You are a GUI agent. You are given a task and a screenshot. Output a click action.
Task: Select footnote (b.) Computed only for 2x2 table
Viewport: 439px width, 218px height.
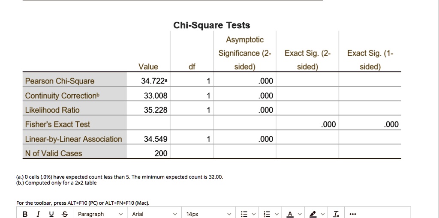56,183
